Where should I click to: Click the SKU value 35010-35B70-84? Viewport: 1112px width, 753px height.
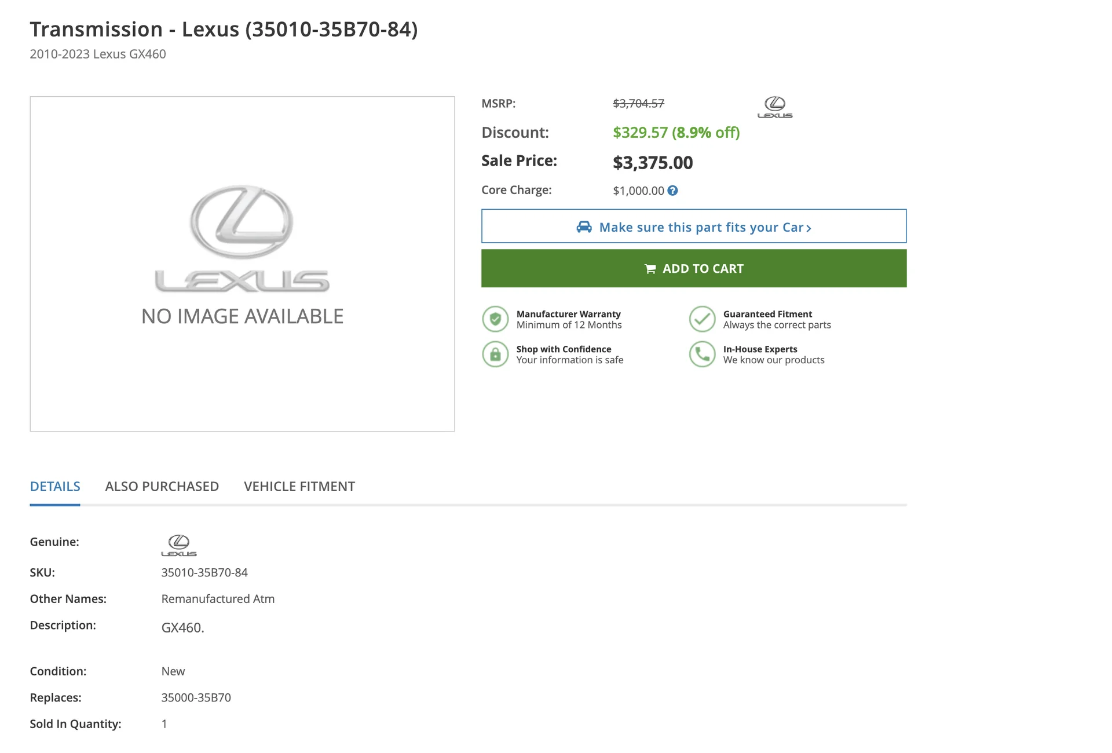click(x=204, y=572)
